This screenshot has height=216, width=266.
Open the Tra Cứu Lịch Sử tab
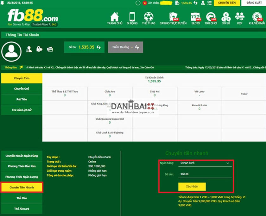(22, 110)
